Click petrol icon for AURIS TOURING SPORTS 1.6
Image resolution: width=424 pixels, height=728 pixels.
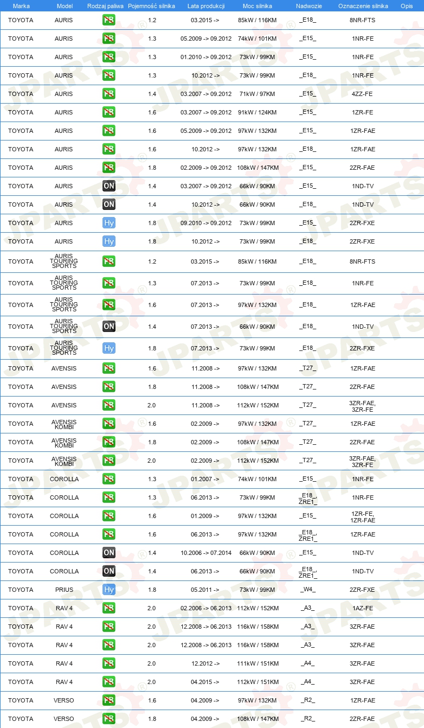point(109,305)
